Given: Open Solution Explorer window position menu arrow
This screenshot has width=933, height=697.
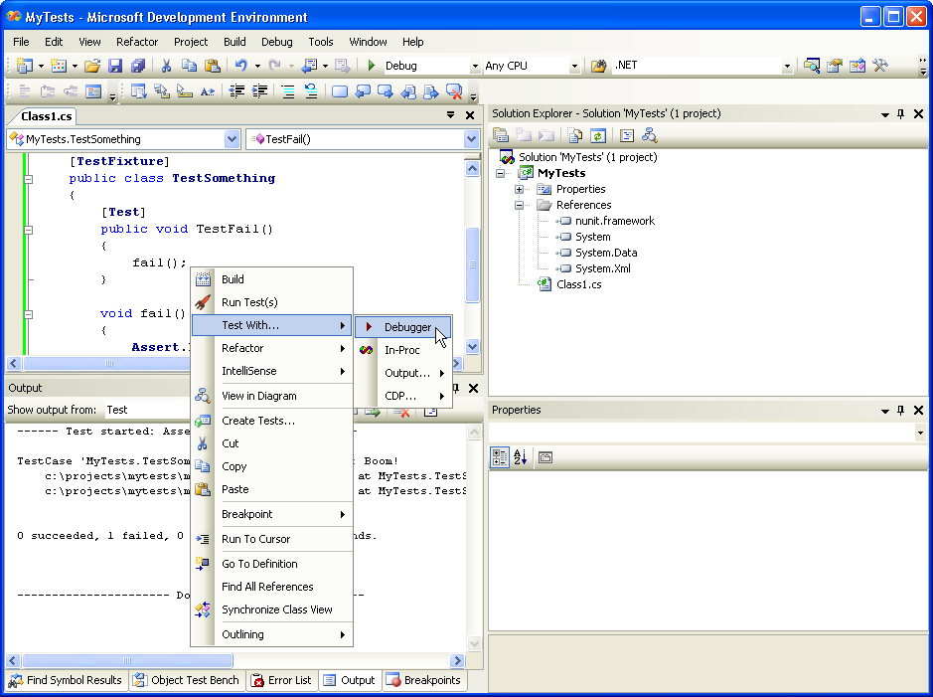Looking at the screenshot, I should tap(884, 114).
